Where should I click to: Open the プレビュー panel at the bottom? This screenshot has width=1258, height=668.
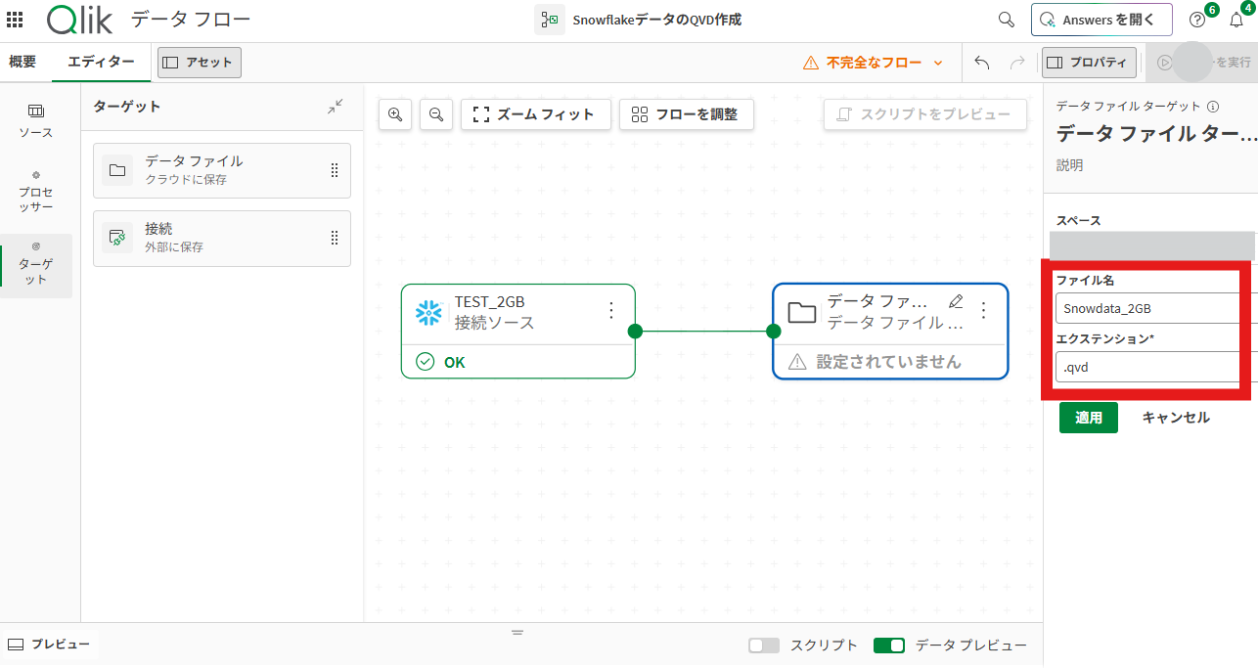pyautogui.click(x=49, y=645)
